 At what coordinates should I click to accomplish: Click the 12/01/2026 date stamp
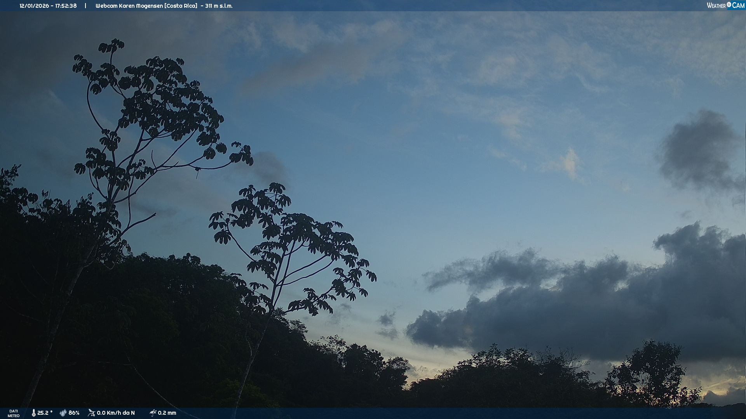(x=34, y=6)
